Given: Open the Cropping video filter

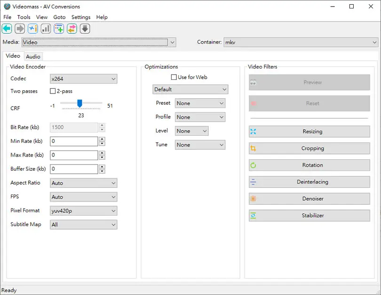Looking at the screenshot, I should coord(310,148).
